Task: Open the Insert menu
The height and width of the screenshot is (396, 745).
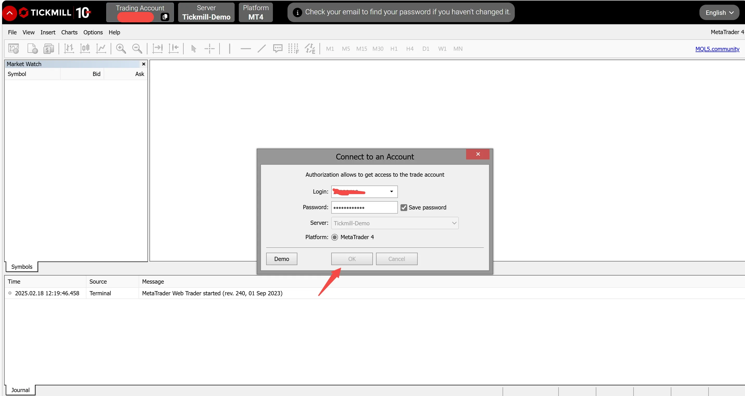Action: [48, 32]
